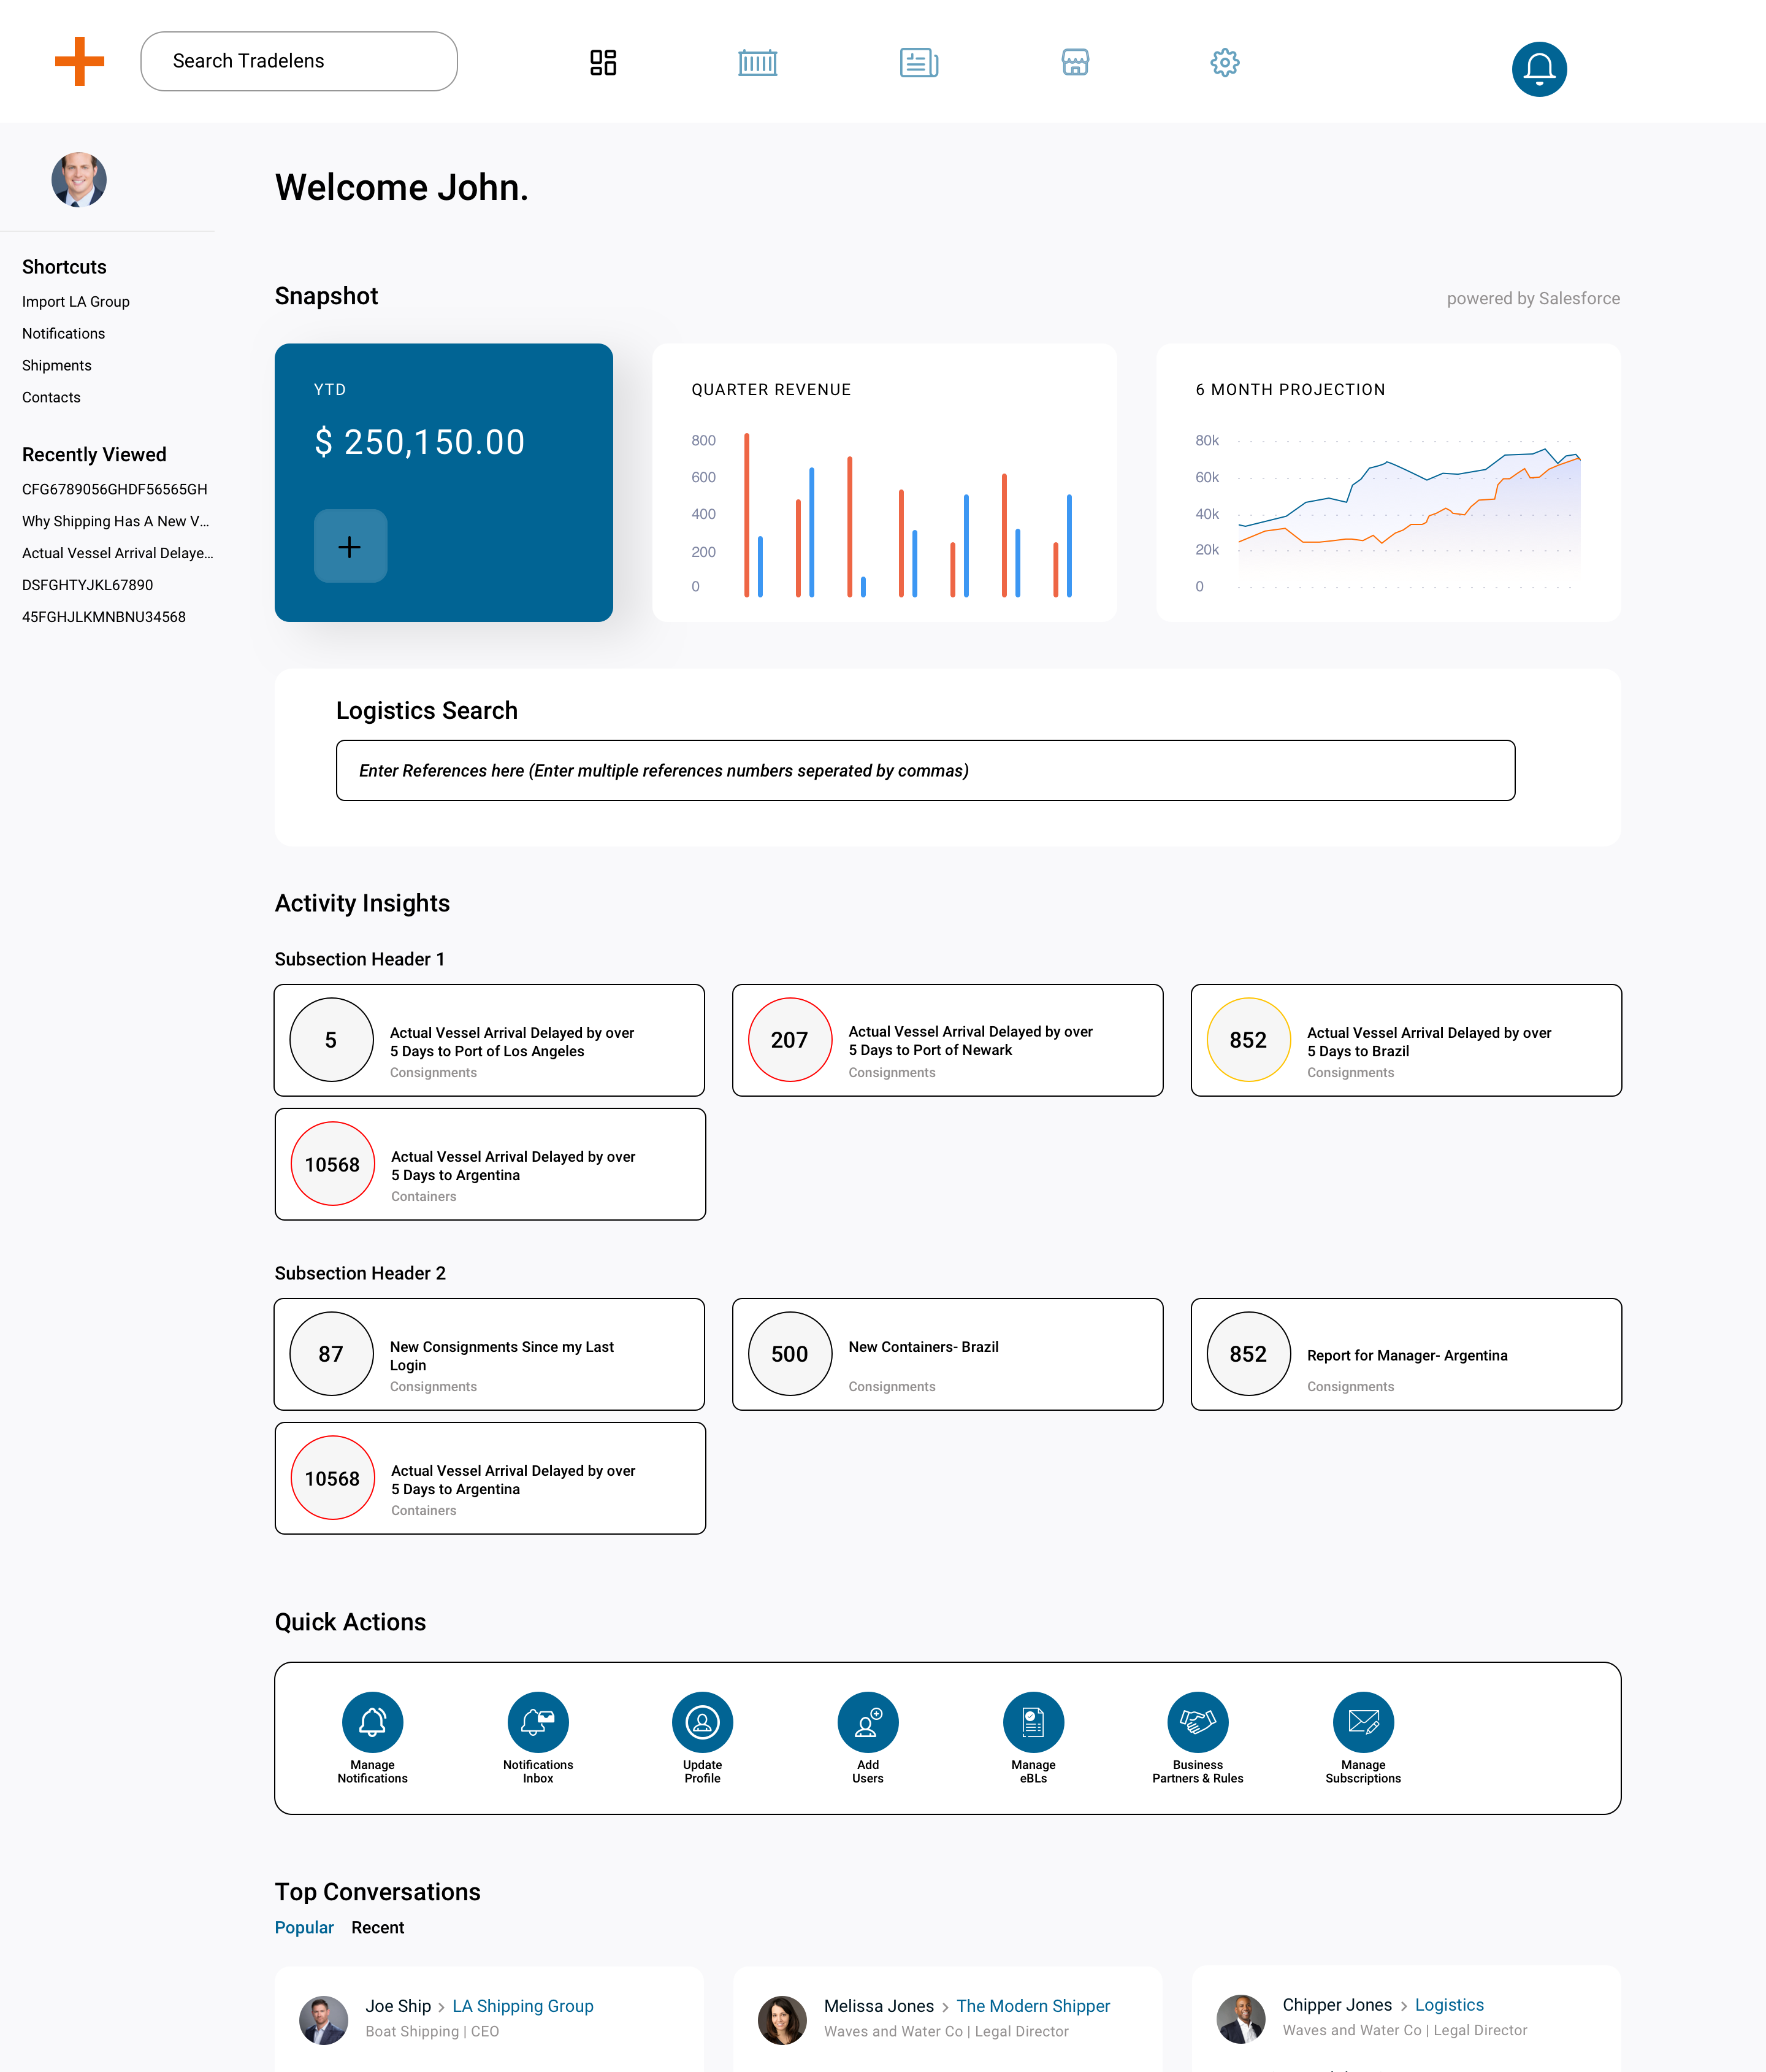Open the Manage eBLs quick action
The width and height of the screenshot is (1766, 2072).
point(1033,1721)
